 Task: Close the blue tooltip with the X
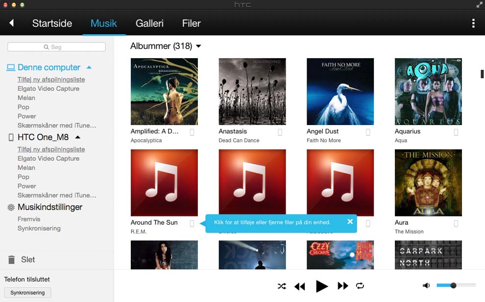tap(350, 221)
